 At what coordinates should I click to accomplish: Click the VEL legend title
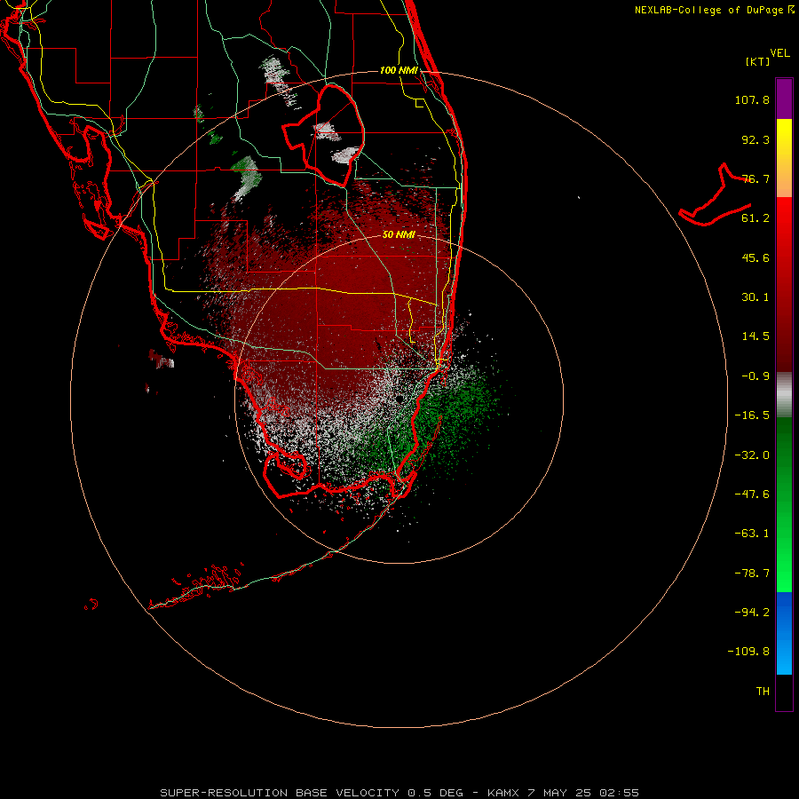[x=780, y=53]
